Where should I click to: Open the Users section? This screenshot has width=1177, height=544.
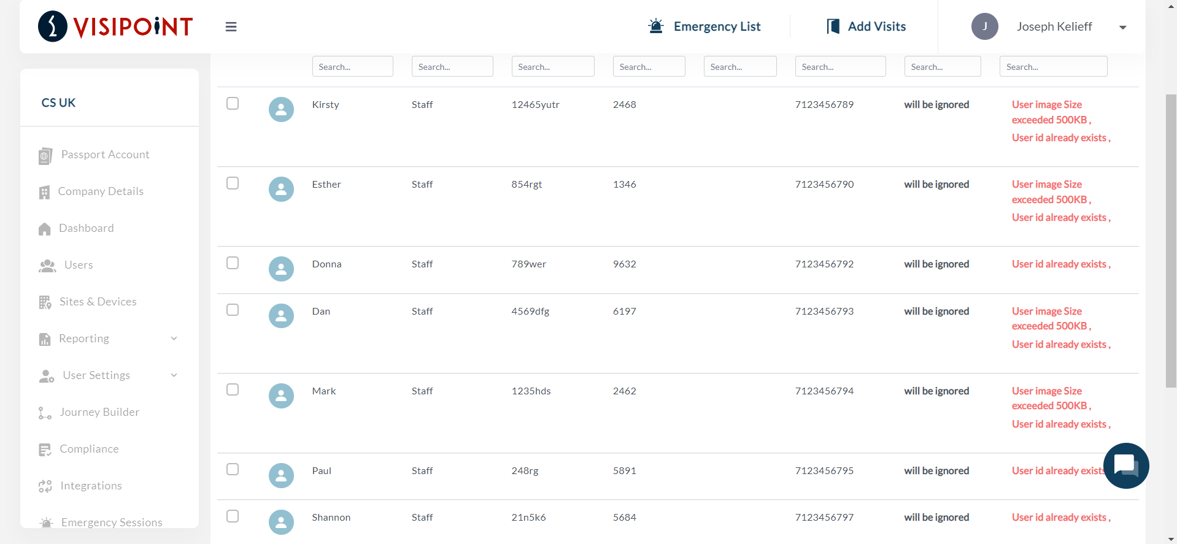coord(79,265)
